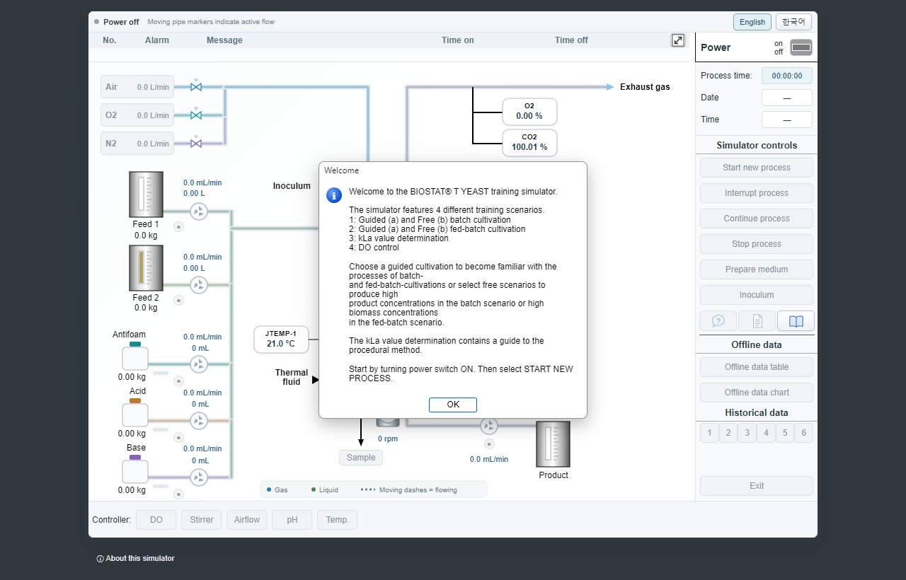Click the Antifoam pump icon
Image resolution: width=906 pixels, height=580 pixels.
(199, 364)
